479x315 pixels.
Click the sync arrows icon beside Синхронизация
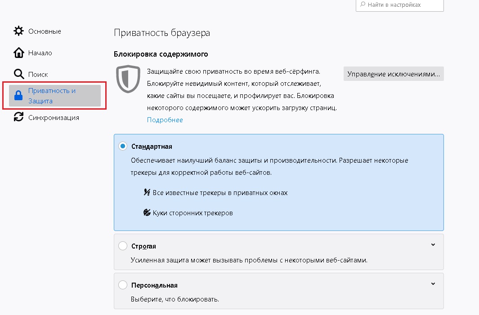pos(18,117)
